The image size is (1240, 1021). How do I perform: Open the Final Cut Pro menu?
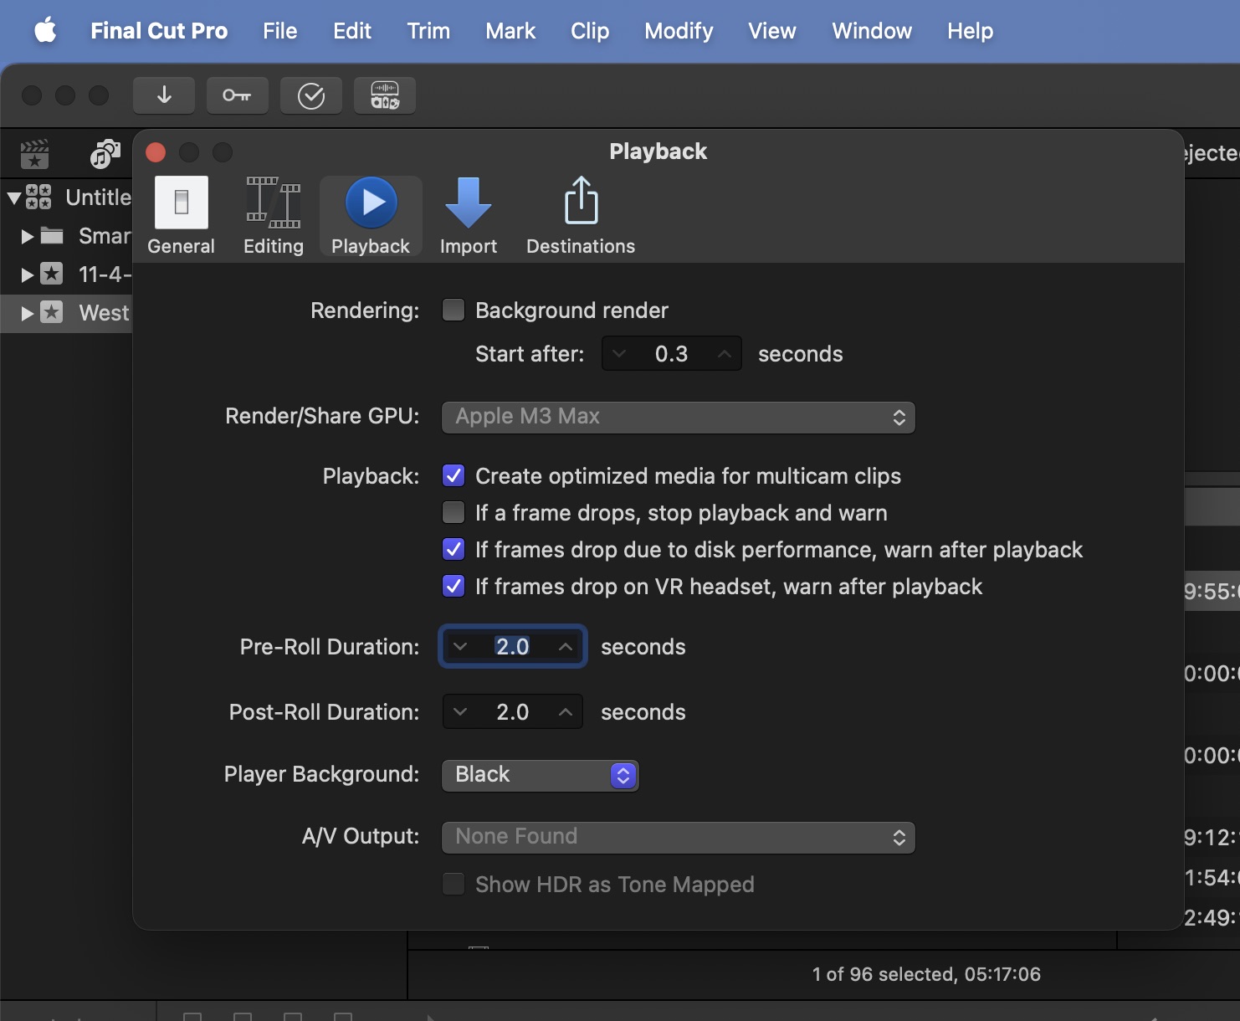point(159,31)
